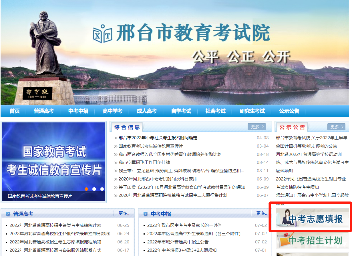
Task: Click the 06-25 date in 普通高考 list
Action: pos(123,225)
